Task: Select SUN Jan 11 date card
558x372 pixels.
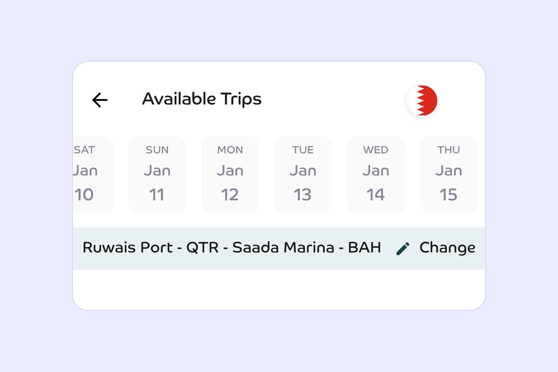Action: pyautogui.click(x=157, y=174)
